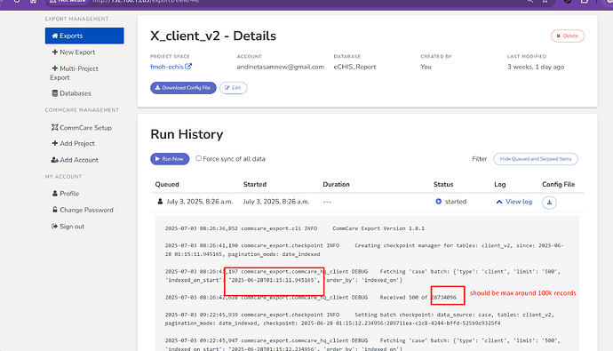Click the home icon beside Exports
Screen dimensions: 613x351
click(x=55, y=36)
